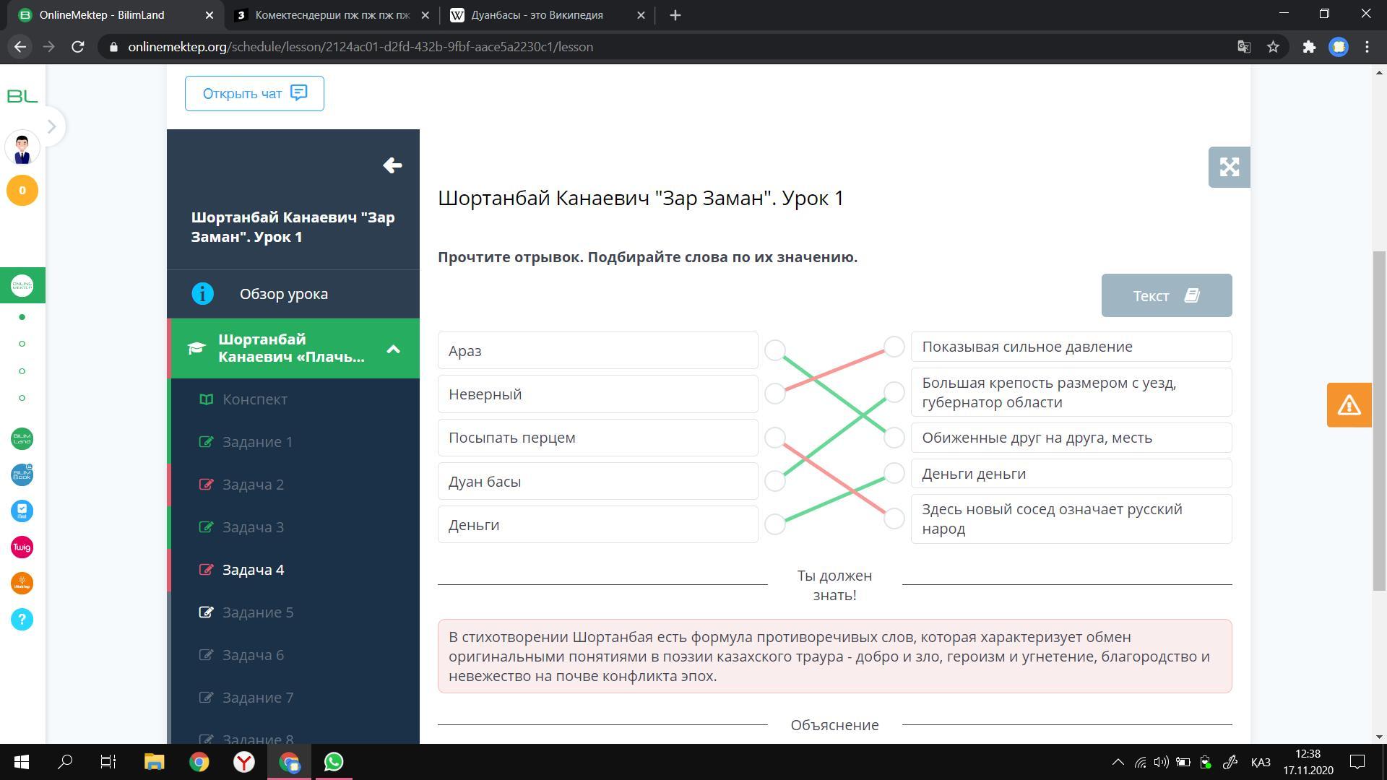1387x780 pixels.
Task: Open the BilimLand green sidebar icon
Action: click(22, 438)
